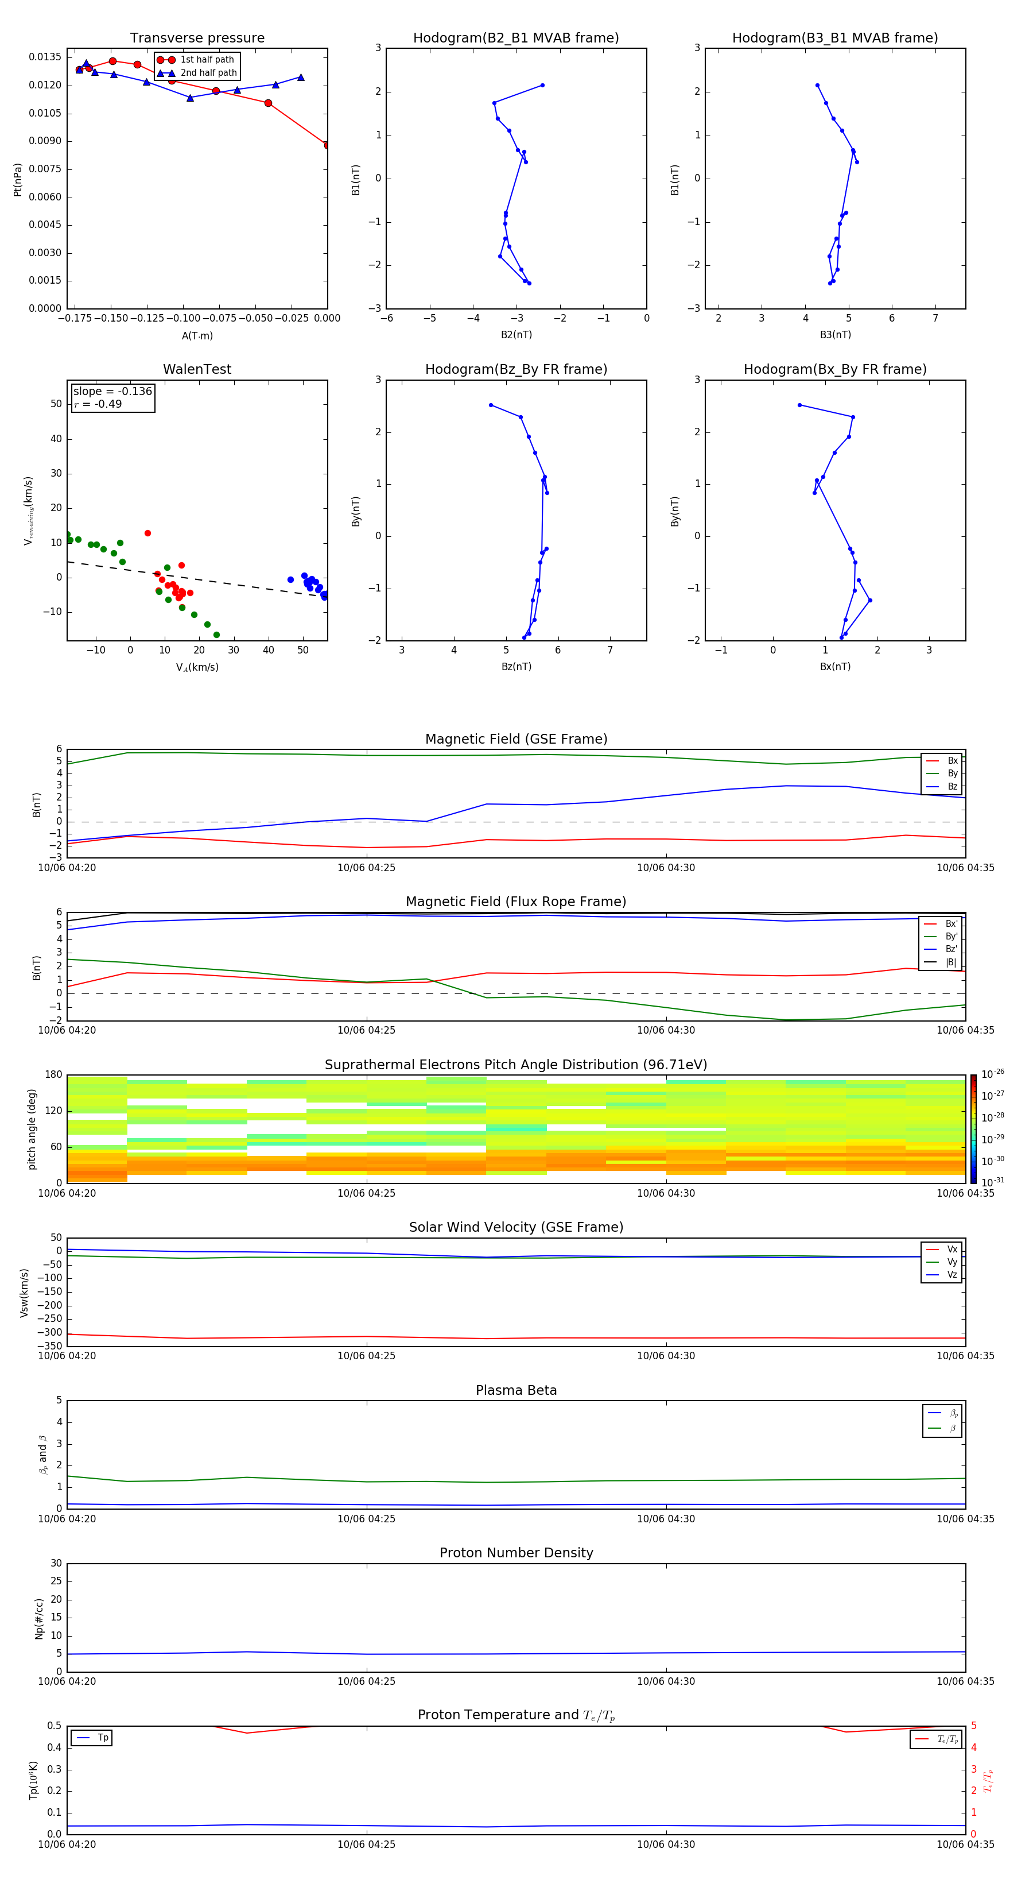This screenshot has width=1033, height=1895.
Task: Click the 'slope = -0.136' annotation
Action: (112, 392)
